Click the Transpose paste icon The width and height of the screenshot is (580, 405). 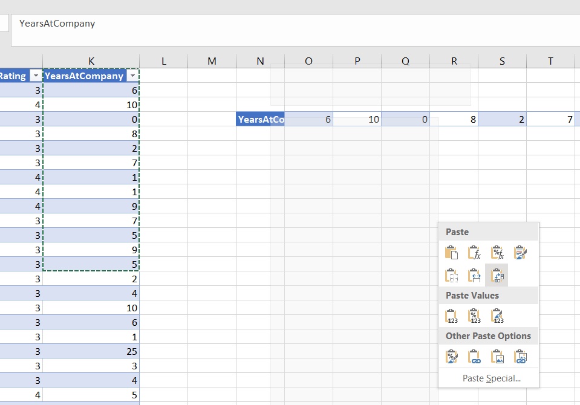point(497,275)
